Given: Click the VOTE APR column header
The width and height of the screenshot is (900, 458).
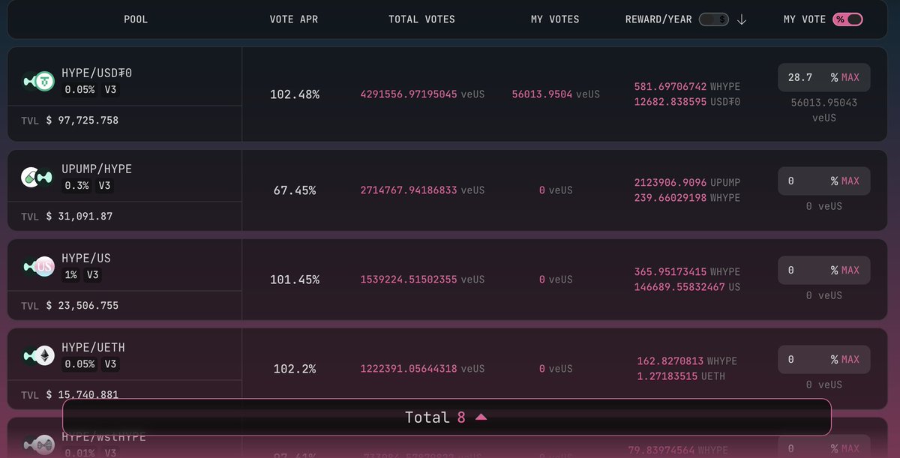Looking at the screenshot, I should [294, 19].
